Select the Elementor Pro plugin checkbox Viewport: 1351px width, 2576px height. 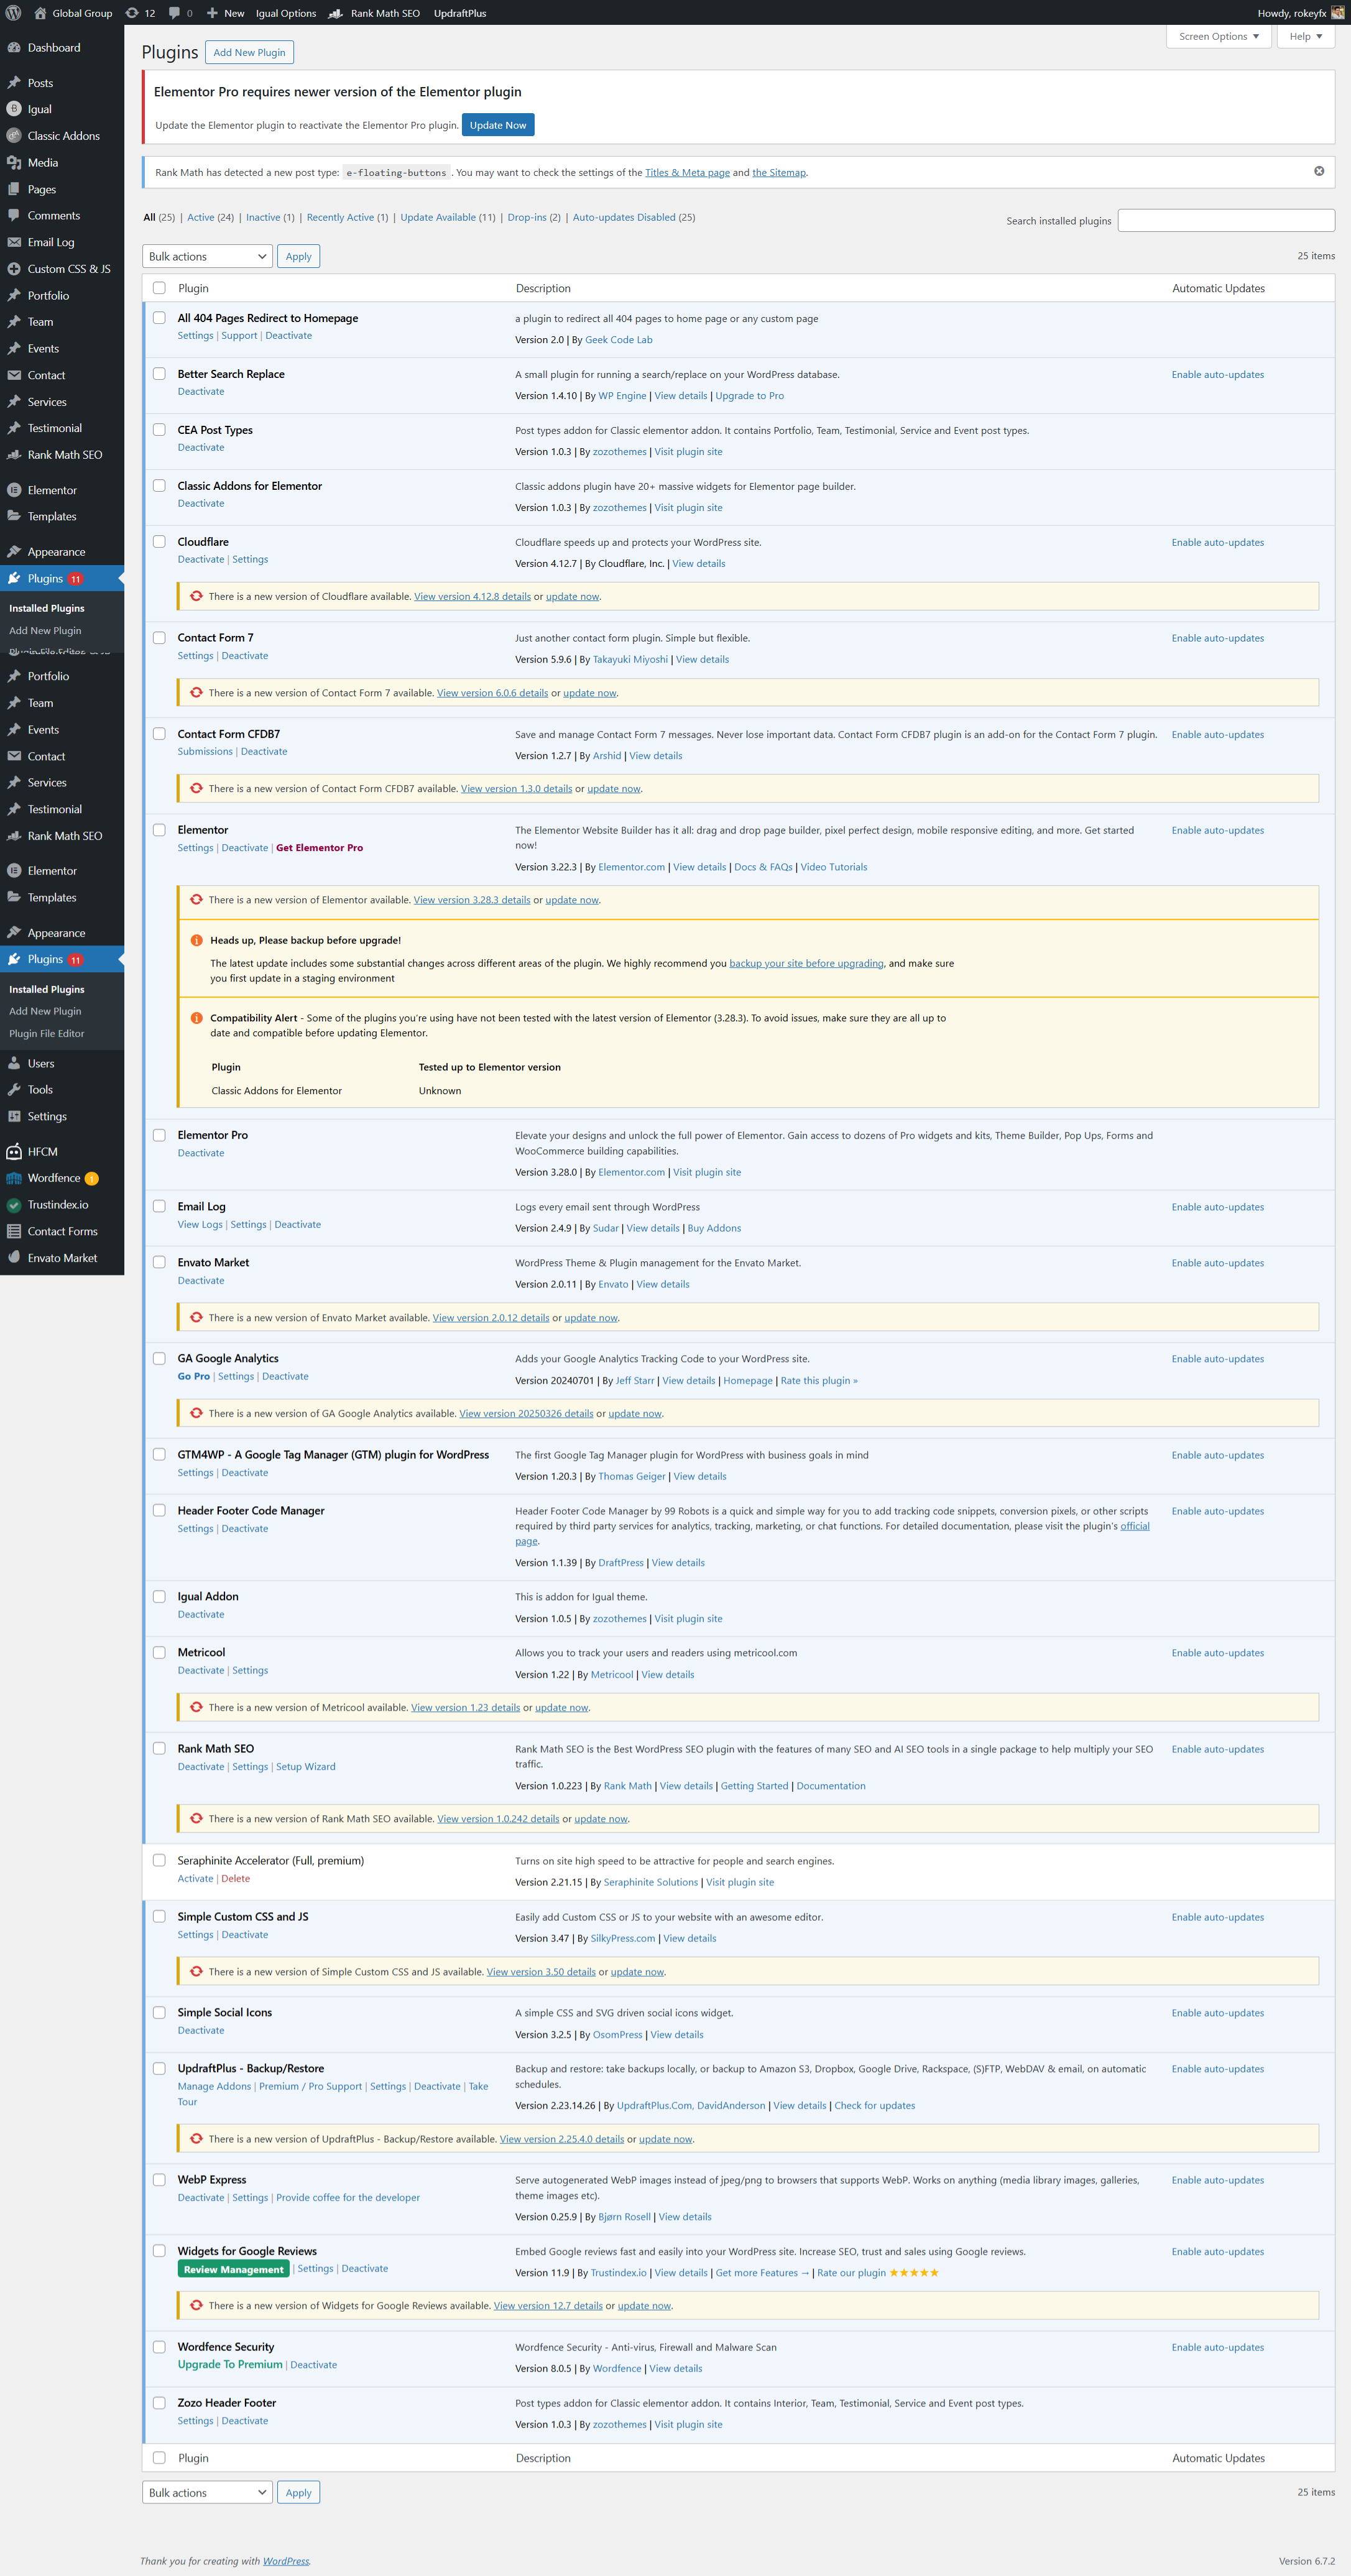[159, 1135]
